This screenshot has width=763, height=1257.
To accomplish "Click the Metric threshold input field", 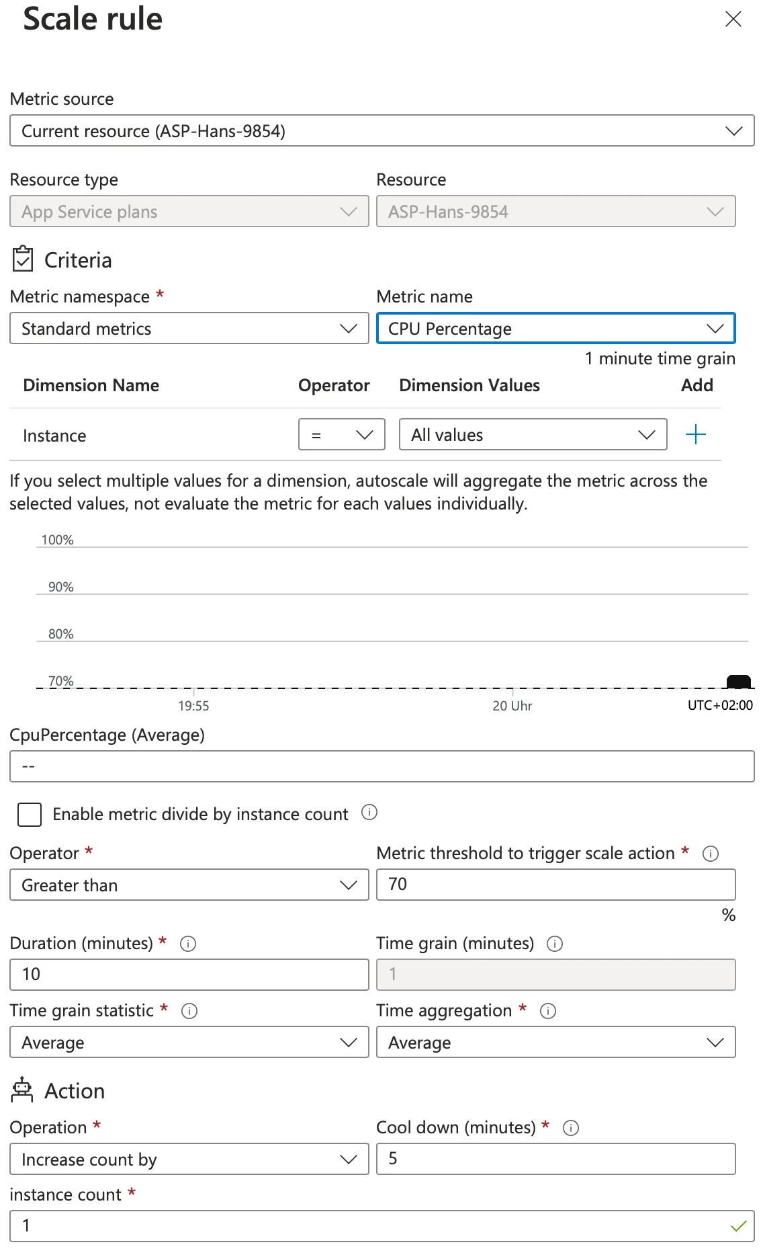I will tap(555, 885).
